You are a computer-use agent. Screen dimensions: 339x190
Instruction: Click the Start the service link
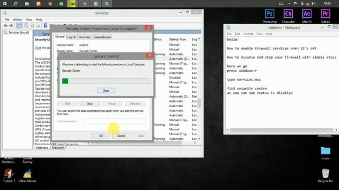[38, 47]
